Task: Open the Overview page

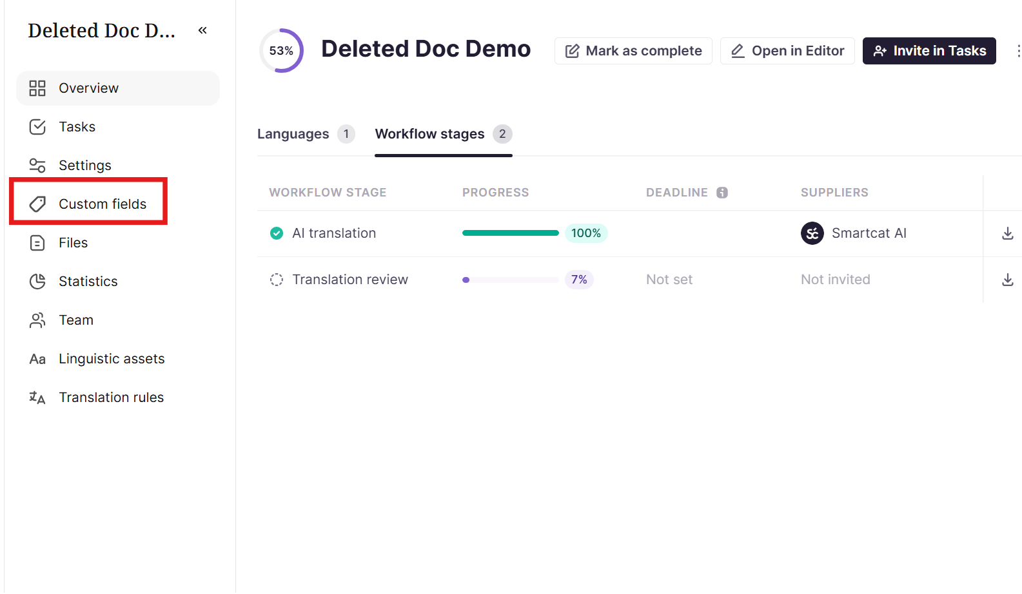Action: pos(118,88)
